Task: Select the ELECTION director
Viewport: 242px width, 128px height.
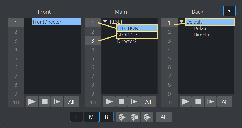Action: (x=128, y=28)
